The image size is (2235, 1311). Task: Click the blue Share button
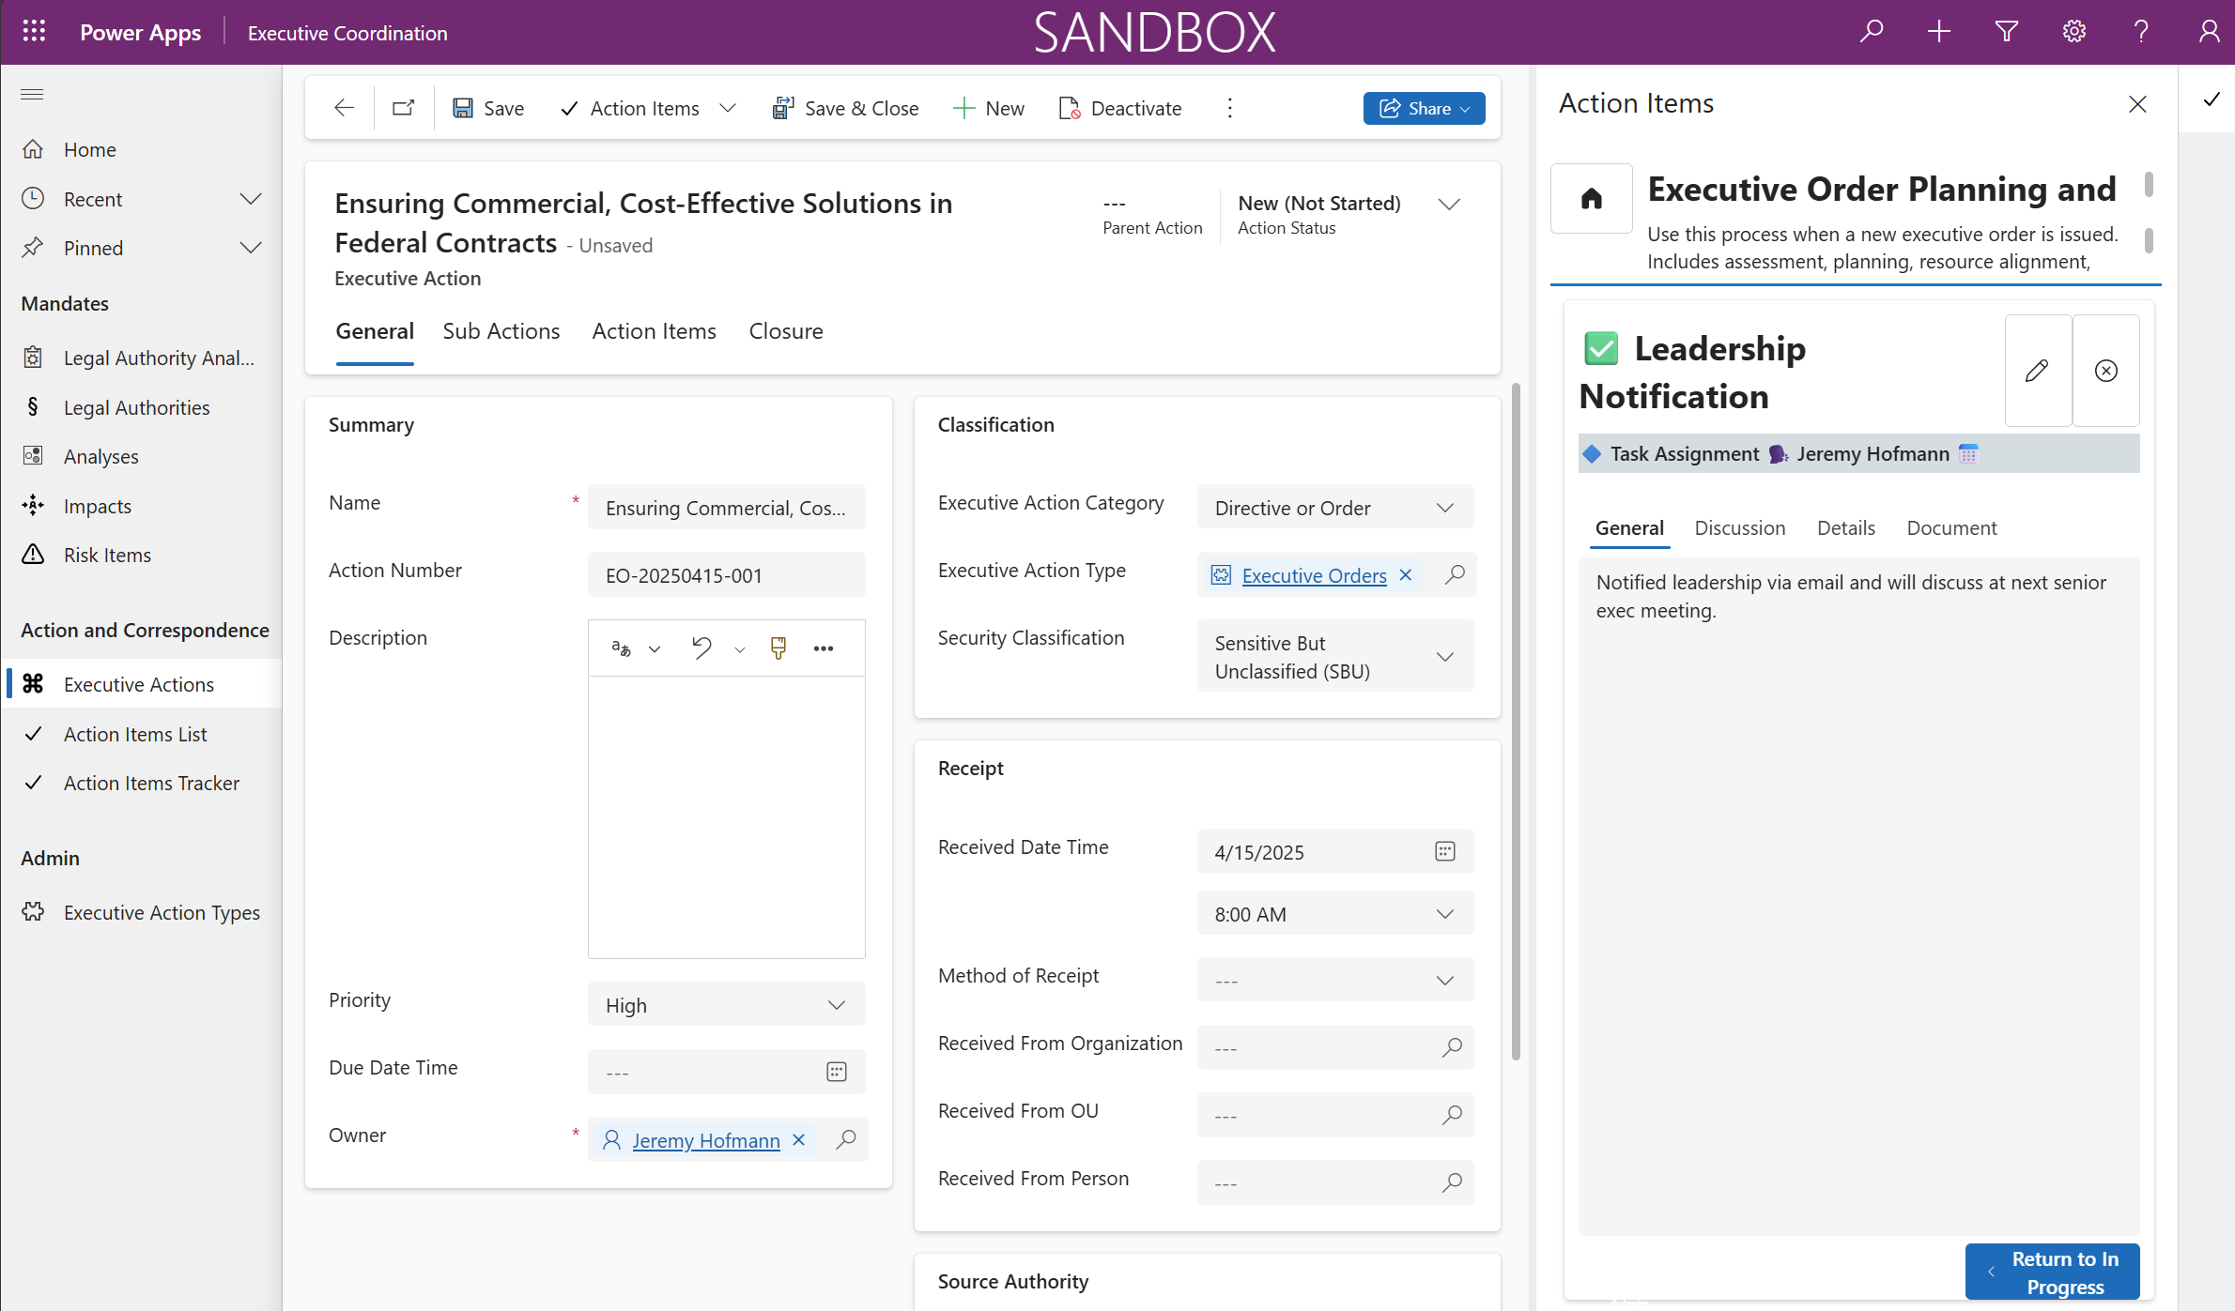[1424, 108]
